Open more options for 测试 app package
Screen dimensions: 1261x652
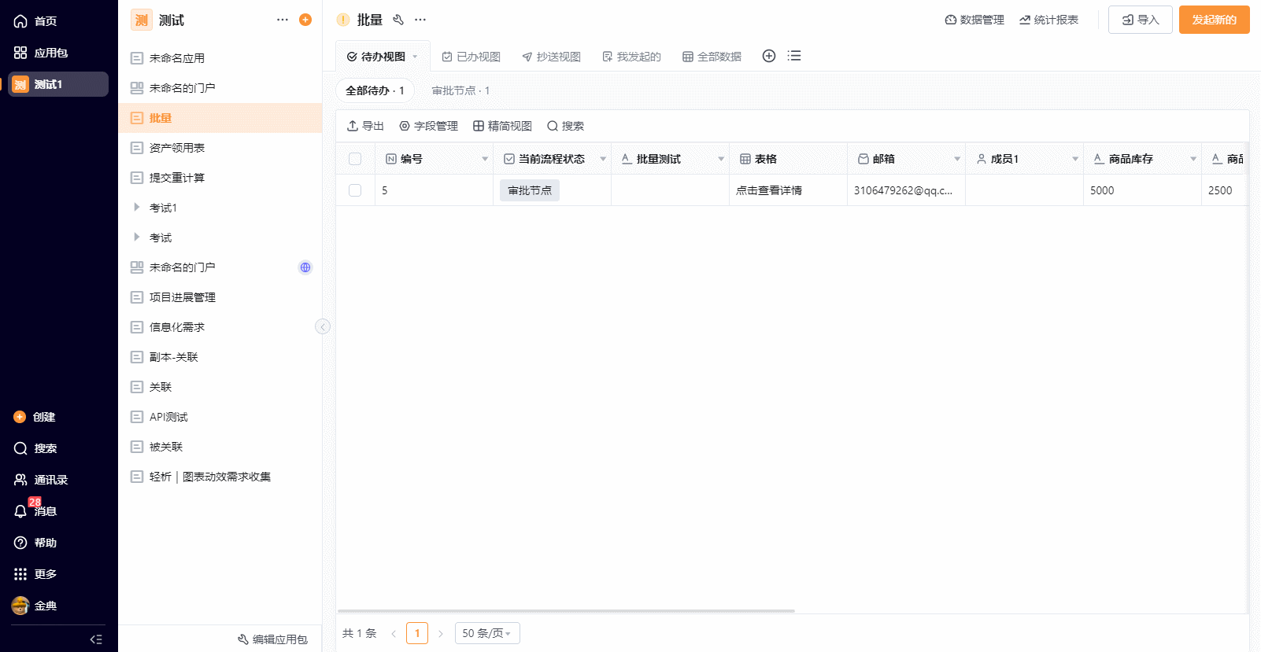tap(283, 20)
